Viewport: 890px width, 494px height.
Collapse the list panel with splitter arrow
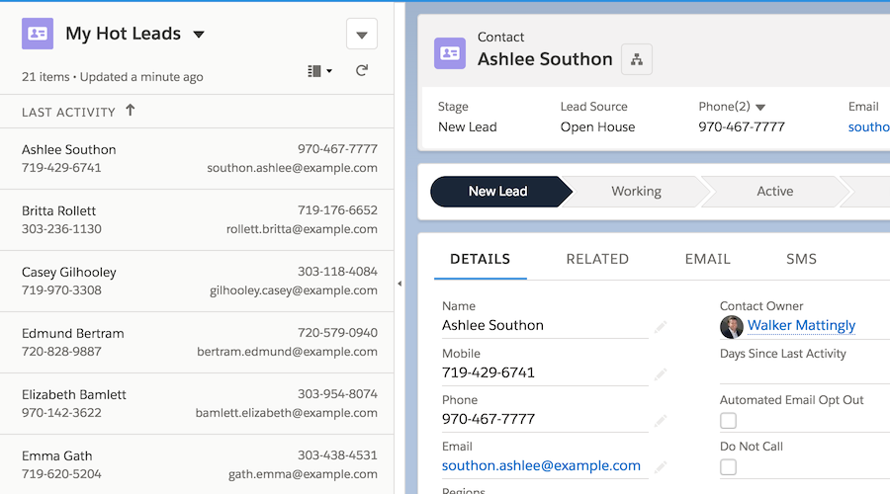click(399, 284)
